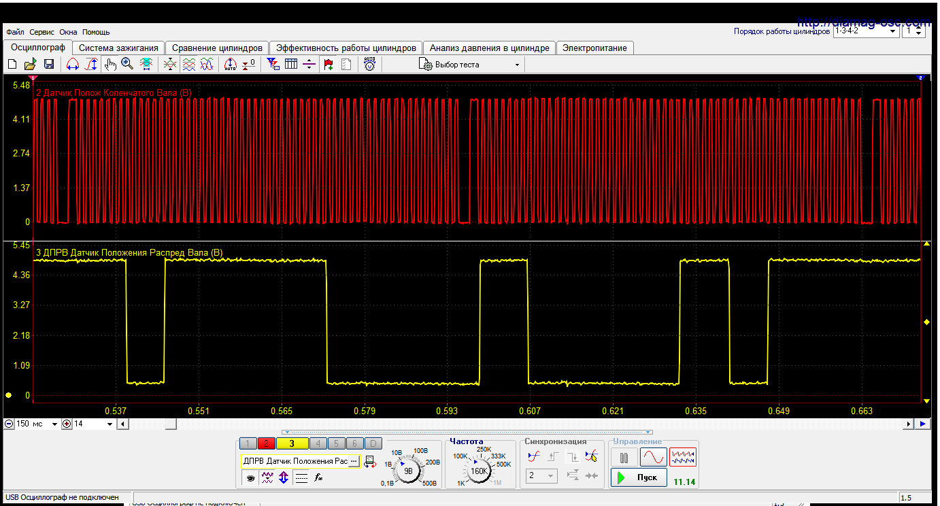This screenshot has width=940, height=506.
Task: Open the zoom value 14 dropdown
Action: 110,424
